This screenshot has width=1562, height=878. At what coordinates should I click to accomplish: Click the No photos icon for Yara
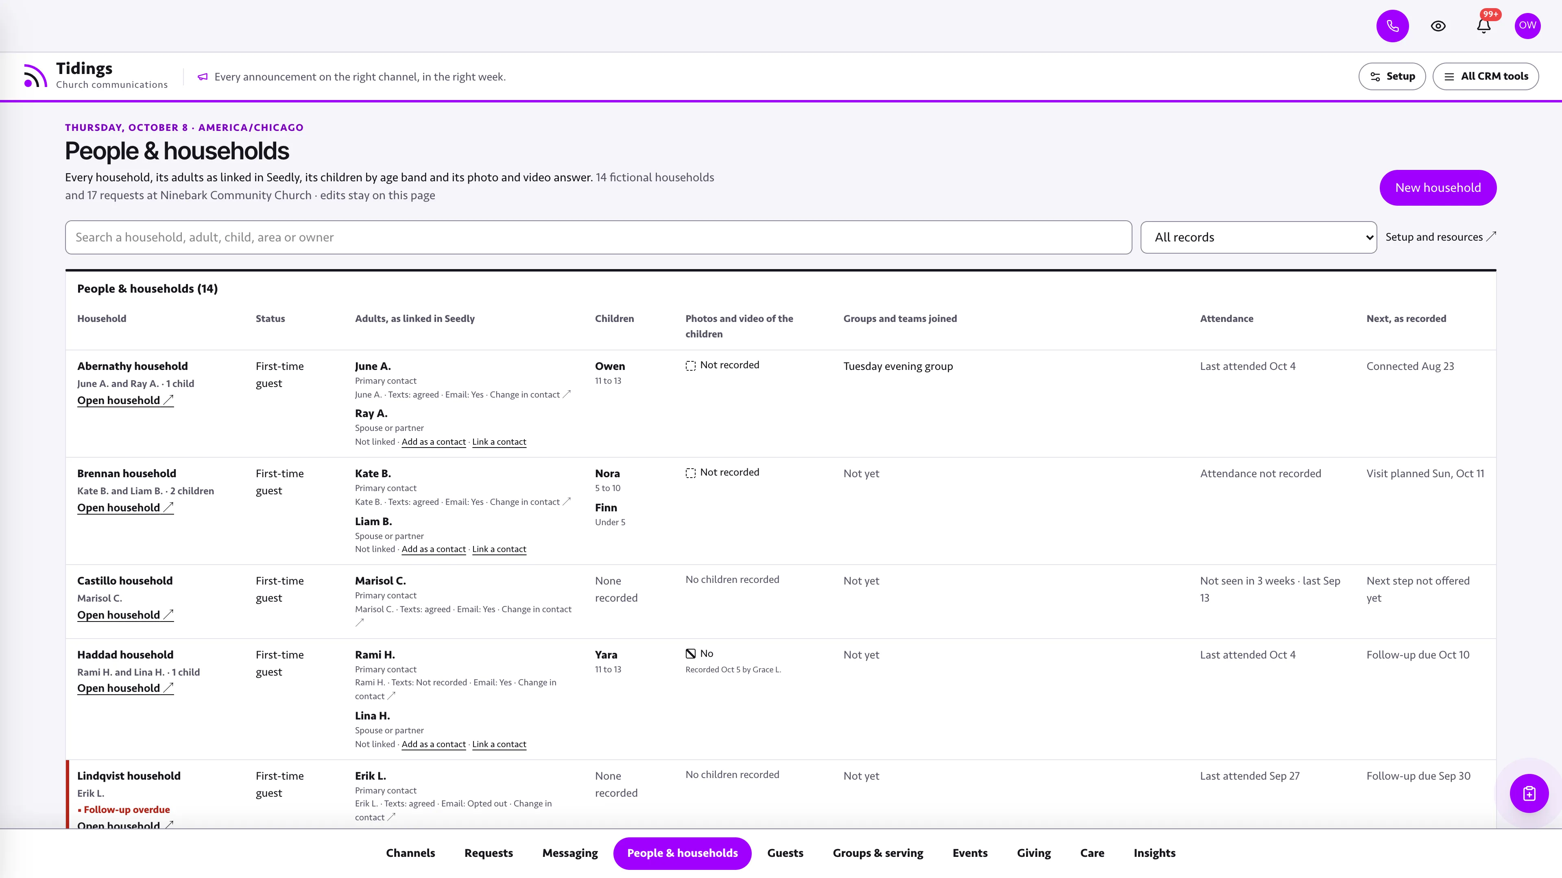[x=691, y=654]
